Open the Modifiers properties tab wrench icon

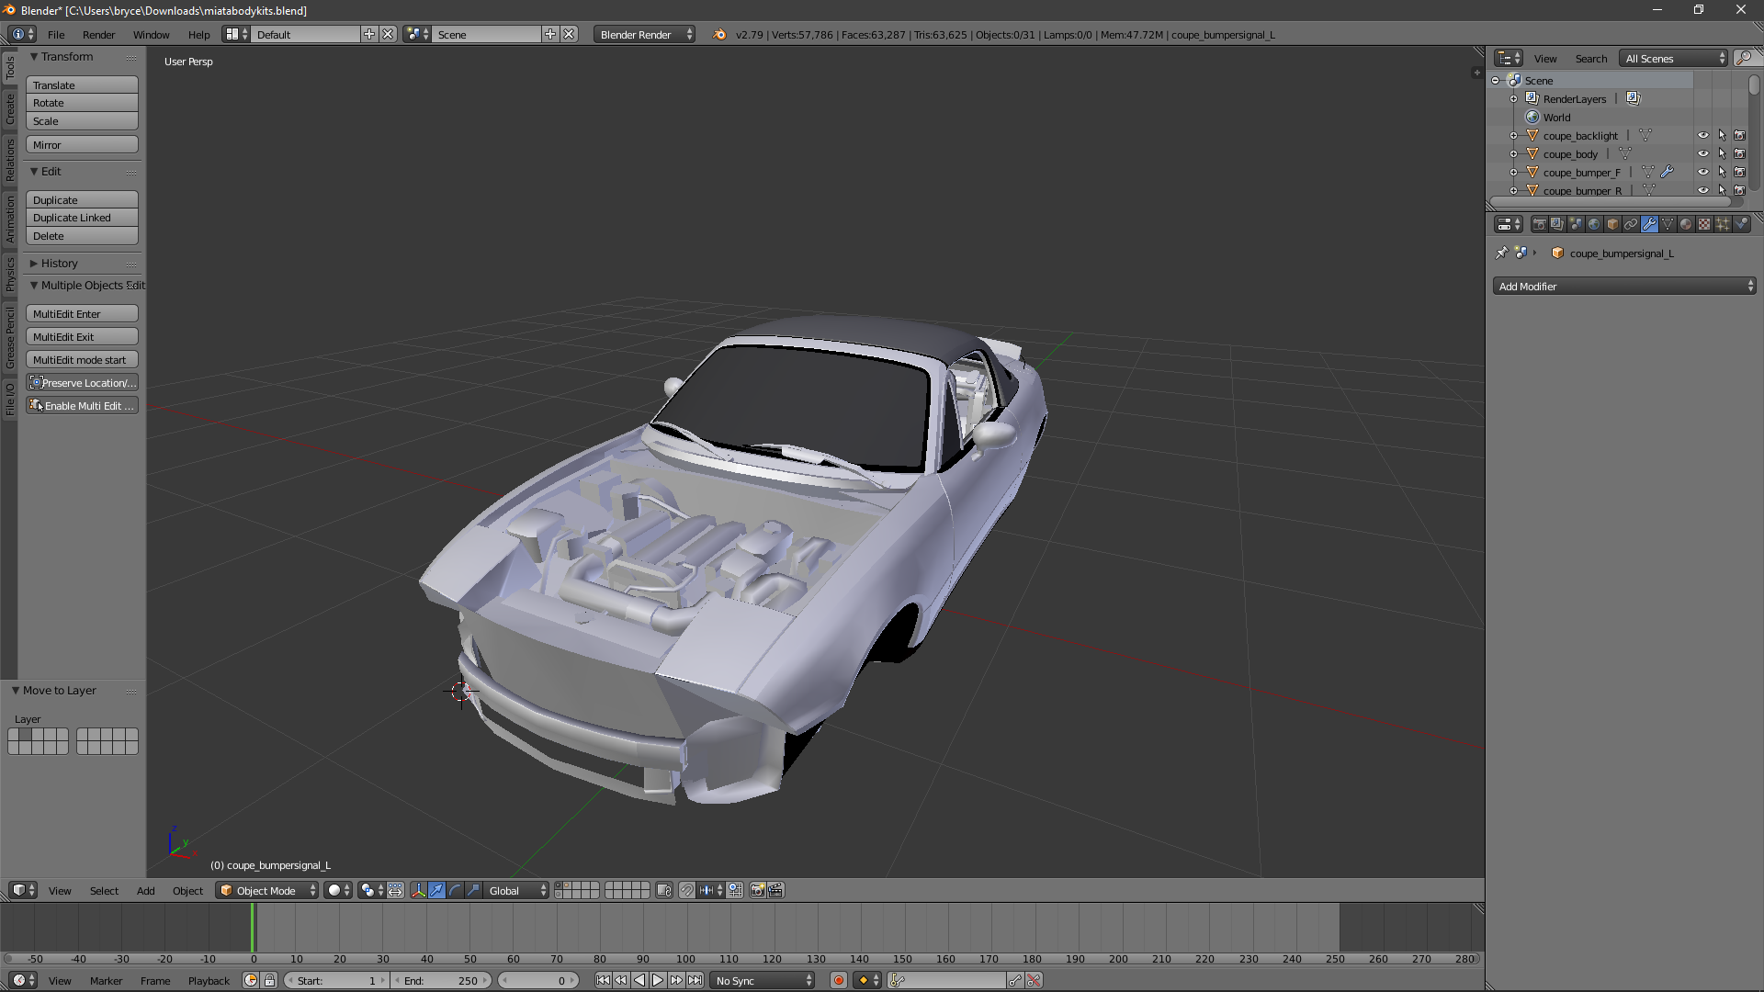click(x=1649, y=224)
